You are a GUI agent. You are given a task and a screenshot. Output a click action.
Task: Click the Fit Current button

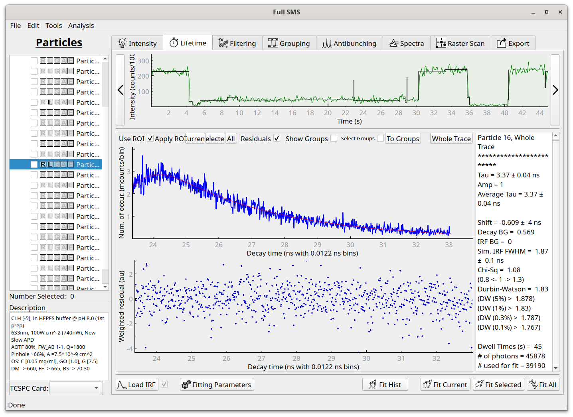(x=445, y=384)
